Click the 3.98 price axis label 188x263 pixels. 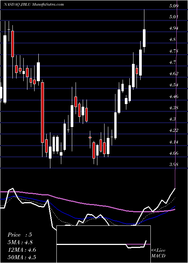173,165
